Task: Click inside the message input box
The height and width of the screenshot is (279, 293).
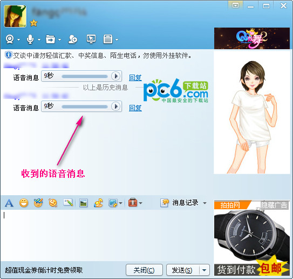Action: click(x=106, y=235)
